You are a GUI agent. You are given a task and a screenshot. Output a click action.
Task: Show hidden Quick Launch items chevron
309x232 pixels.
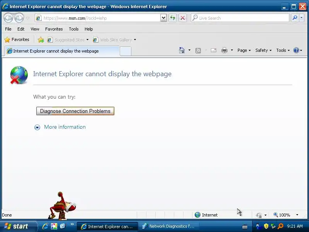tap(72, 224)
